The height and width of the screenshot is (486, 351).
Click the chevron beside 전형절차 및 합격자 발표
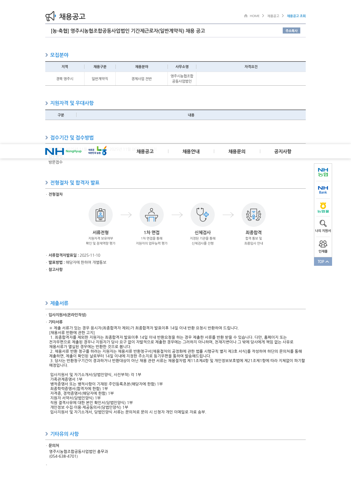[47, 183]
